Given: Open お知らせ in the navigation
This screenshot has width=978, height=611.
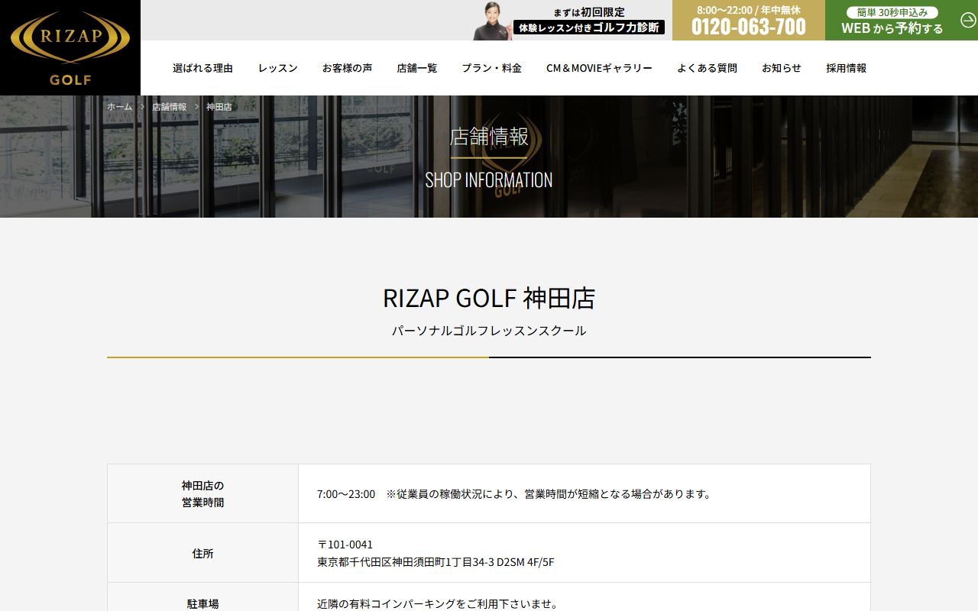Looking at the screenshot, I should click(781, 68).
